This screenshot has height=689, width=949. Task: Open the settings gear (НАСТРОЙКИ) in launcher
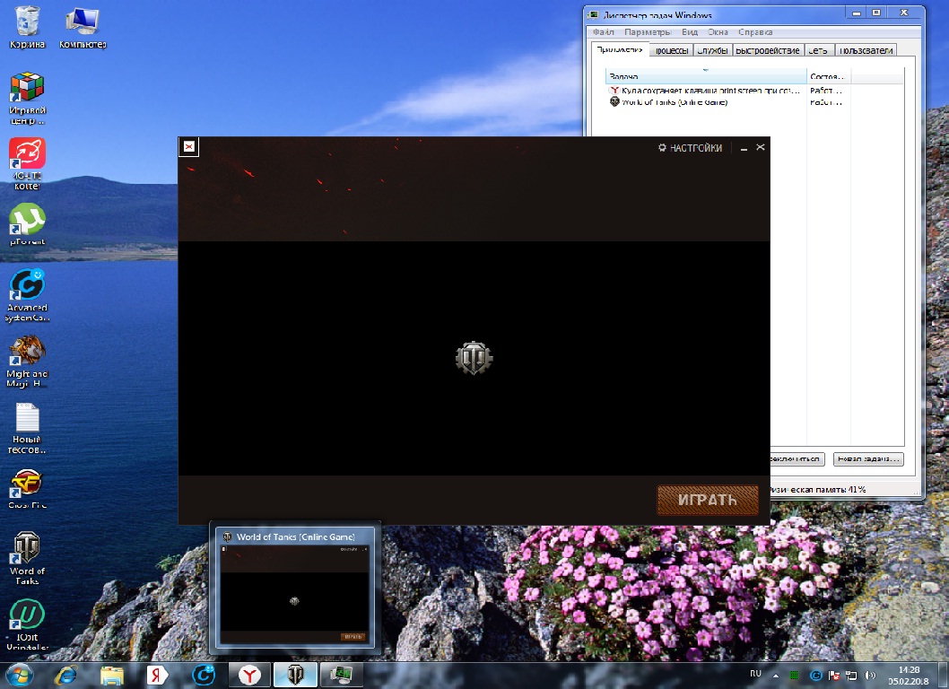click(689, 148)
